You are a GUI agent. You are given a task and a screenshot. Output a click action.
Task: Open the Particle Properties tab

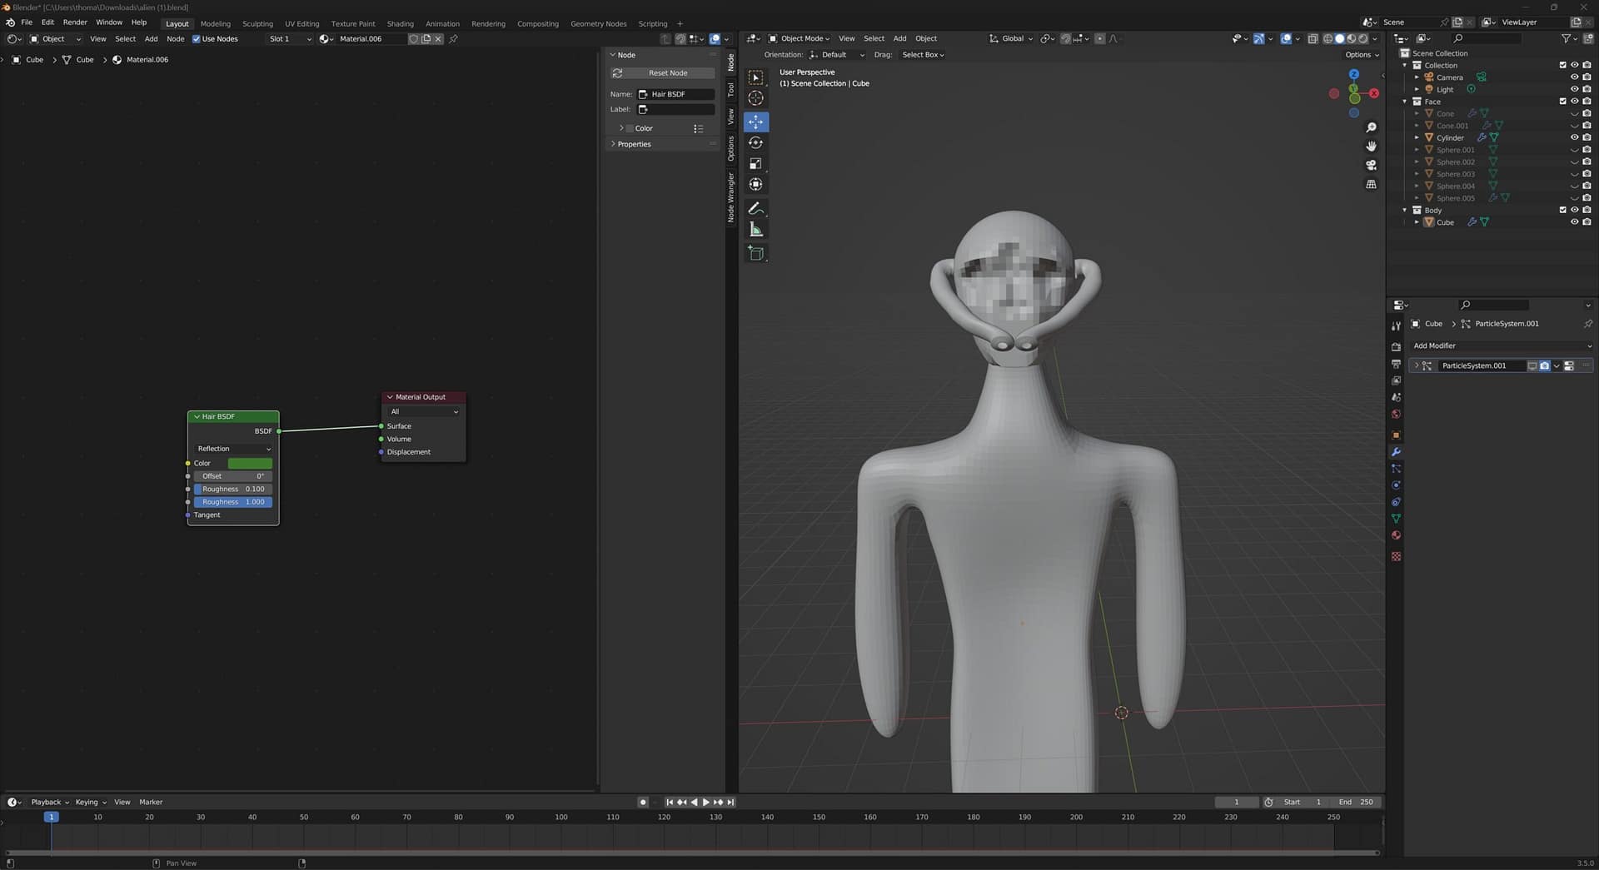click(1396, 469)
